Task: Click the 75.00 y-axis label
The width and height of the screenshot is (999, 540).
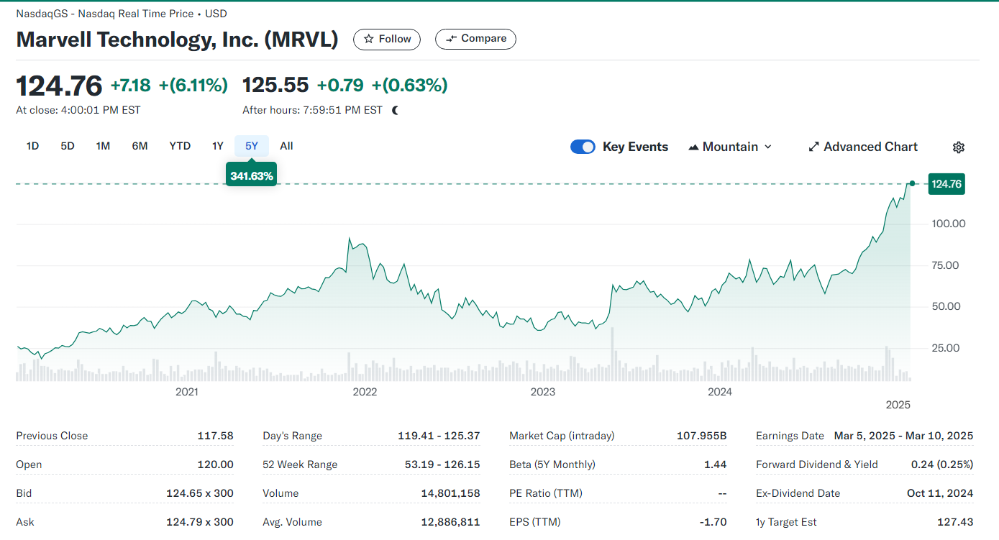Action: pos(945,265)
